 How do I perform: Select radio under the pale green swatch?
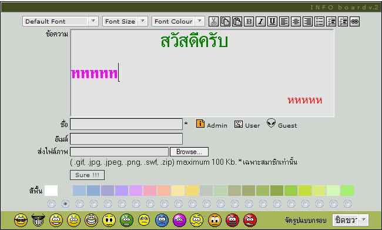coord(334,204)
